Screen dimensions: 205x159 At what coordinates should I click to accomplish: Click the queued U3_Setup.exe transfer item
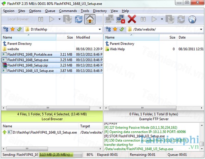pyautogui.click(x=52, y=132)
